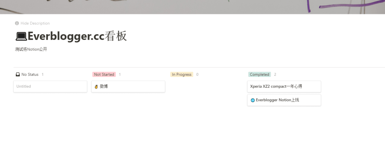Click the hand emoji on 微博 card
The width and height of the screenshot is (385, 153).
pyautogui.click(x=96, y=87)
